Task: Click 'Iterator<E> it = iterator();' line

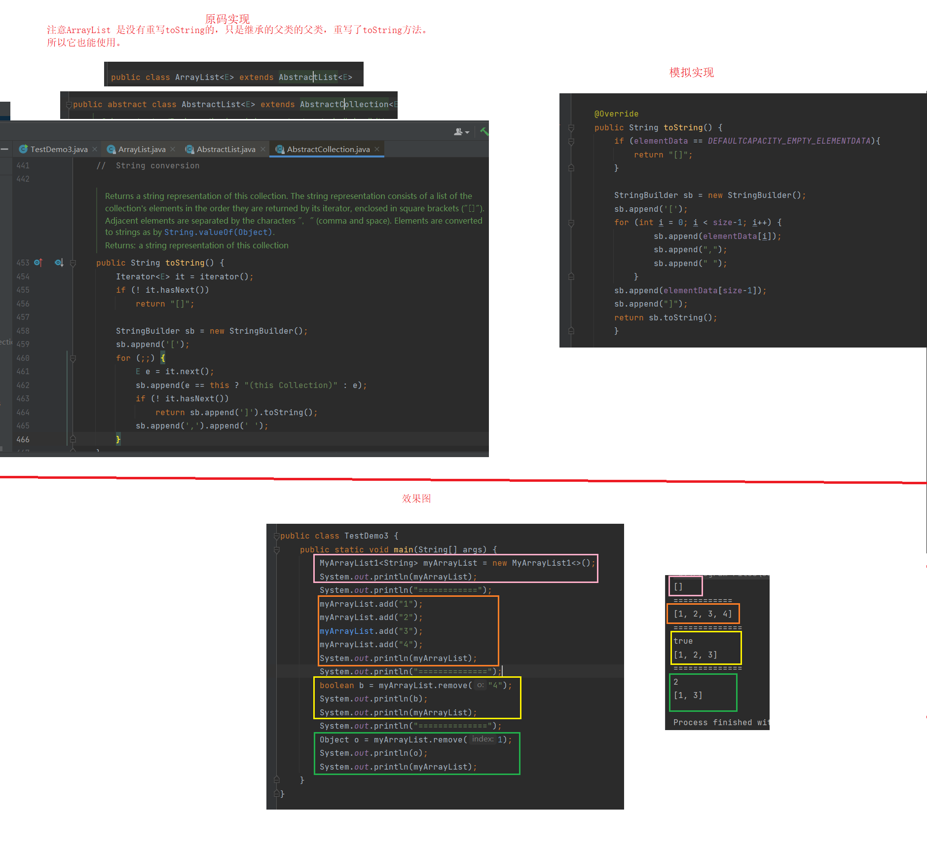Action: 185,276
